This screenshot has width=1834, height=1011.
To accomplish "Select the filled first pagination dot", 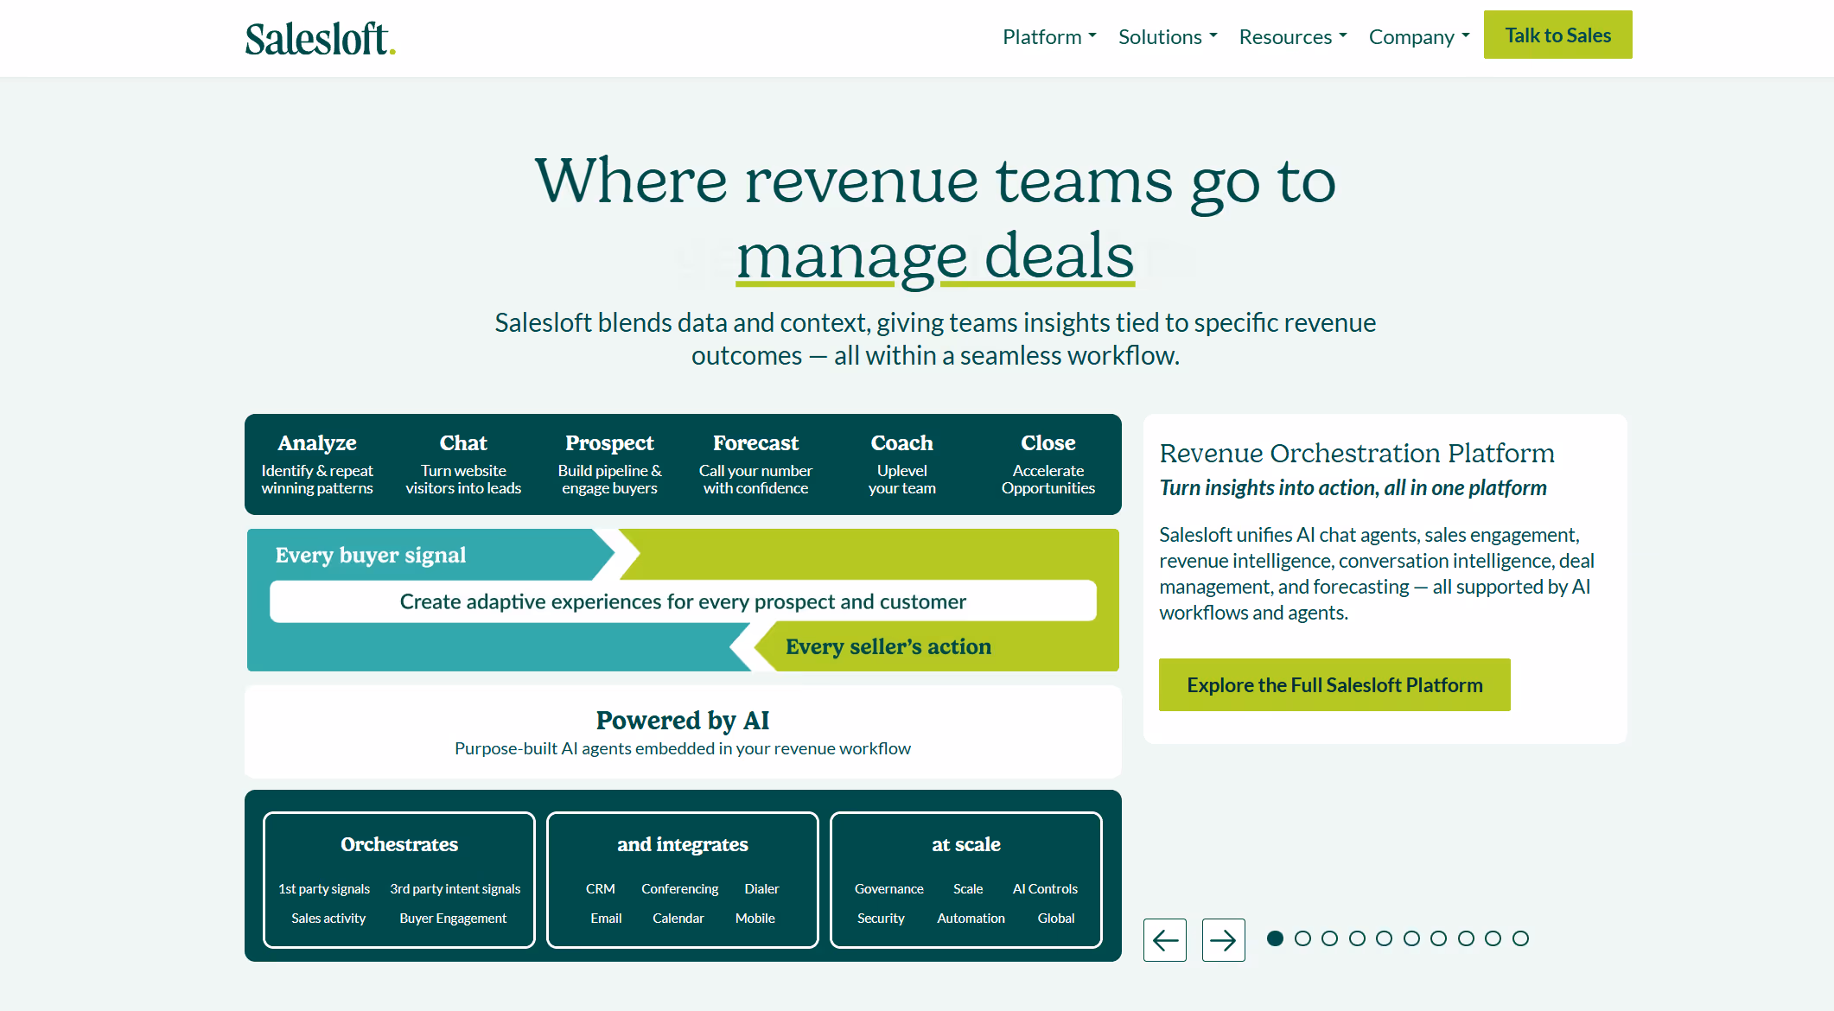I will (1276, 938).
